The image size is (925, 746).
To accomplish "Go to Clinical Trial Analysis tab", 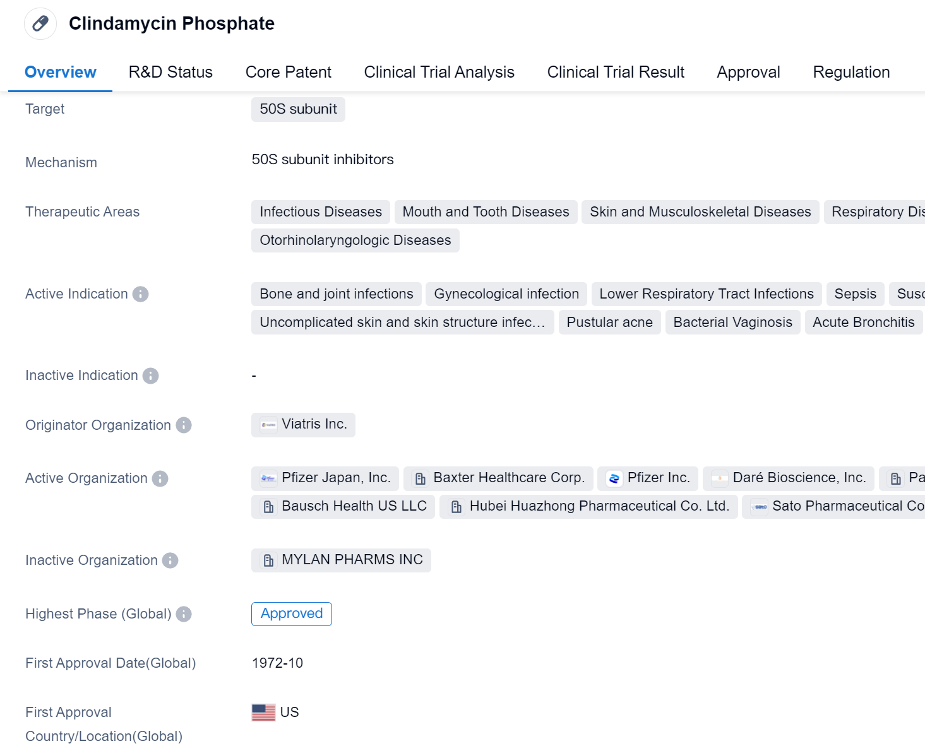I will (439, 72).
